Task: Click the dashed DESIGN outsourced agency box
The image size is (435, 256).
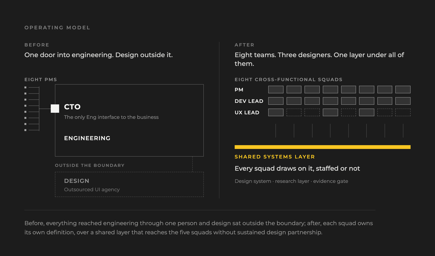Action: pyautogui.click(x=129, y=184)
